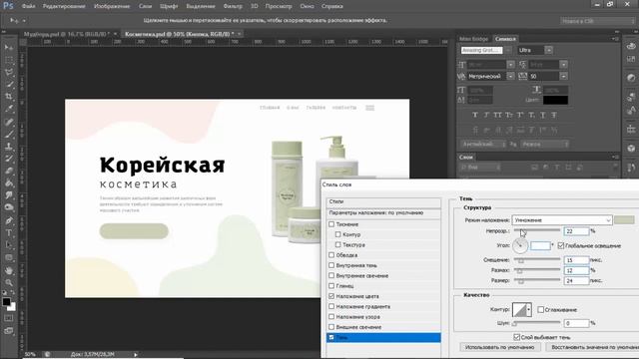The width and height of the screenshot is (639, 359).
Task: Enable the Сглаживание checkbox
Action: coord(541,310)
